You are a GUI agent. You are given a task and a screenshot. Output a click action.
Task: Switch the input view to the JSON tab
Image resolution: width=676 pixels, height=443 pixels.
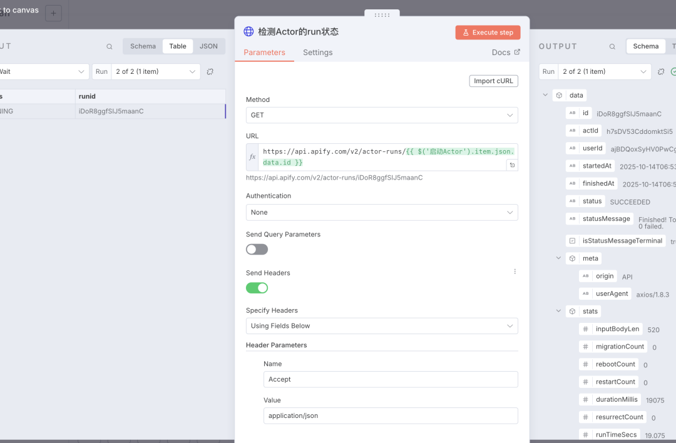pos(208,46)
